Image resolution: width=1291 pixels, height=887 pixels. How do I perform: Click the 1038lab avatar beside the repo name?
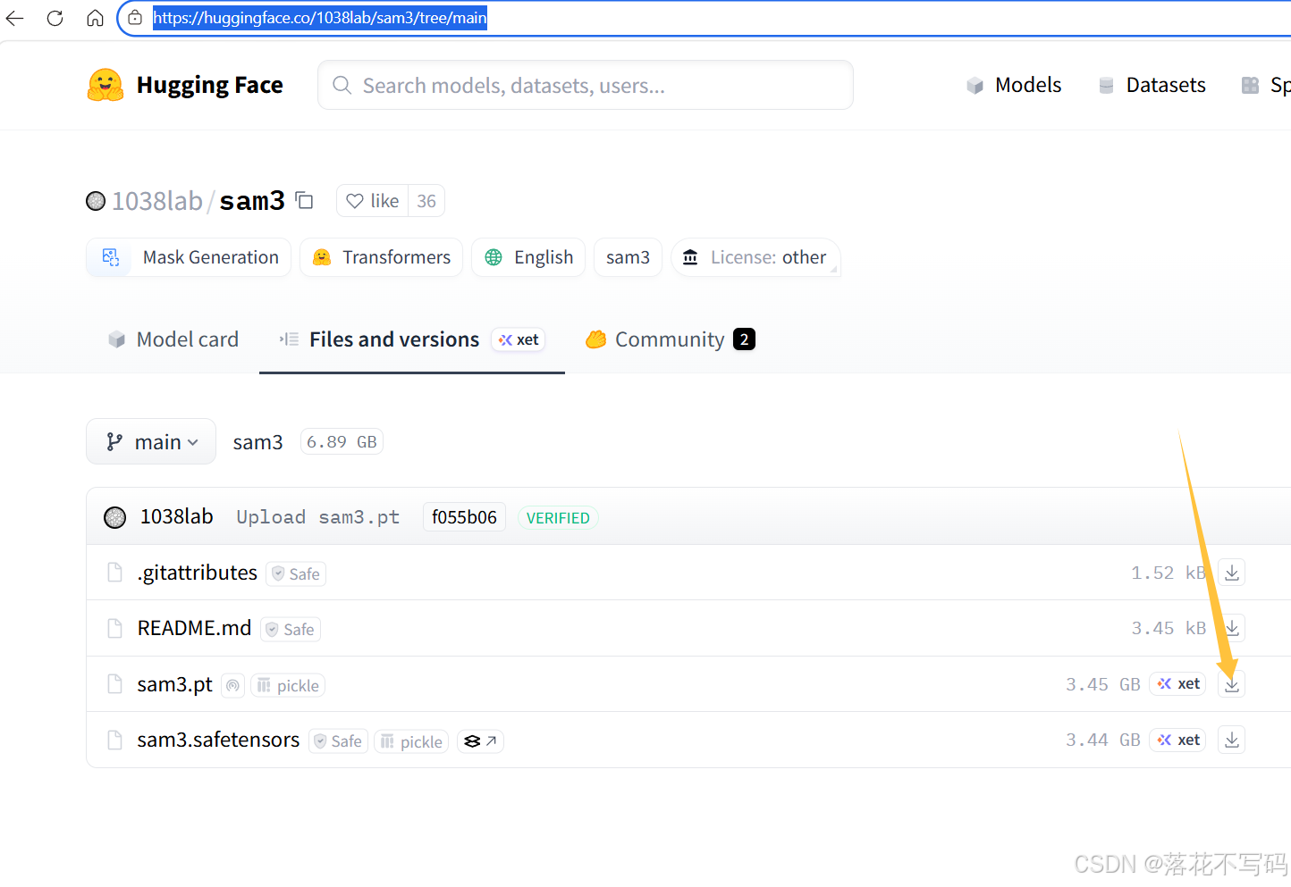tap(96, 201)
